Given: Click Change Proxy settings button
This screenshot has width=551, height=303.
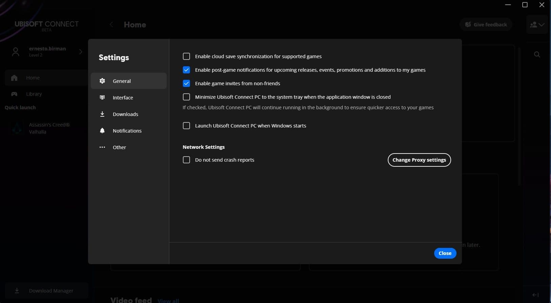Looking at the screenshot, I should [x=419, y=160].
